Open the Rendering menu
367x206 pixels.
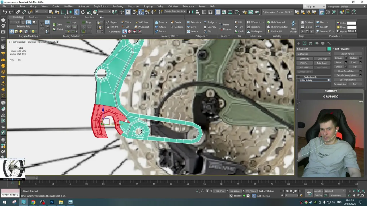118,6
